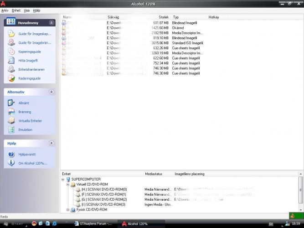Click the 18:59 system tray clock
Screen dimensions: 304x228
[x=296, y=224]
